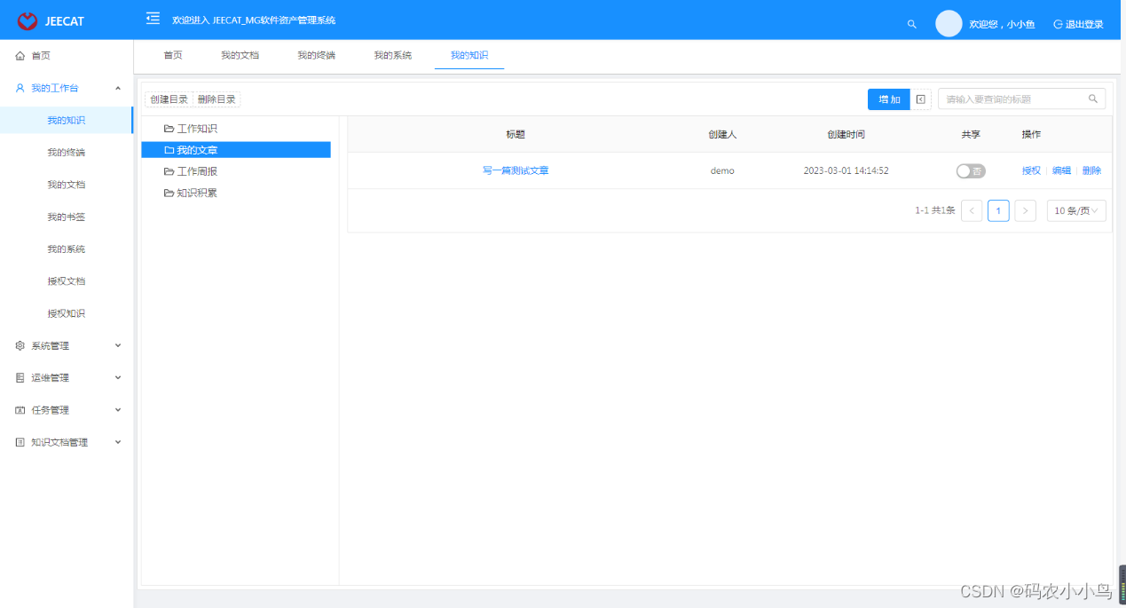Select the 知识积累 folder tree item
The image size is (1126, 608).
[x=196, y=193]
